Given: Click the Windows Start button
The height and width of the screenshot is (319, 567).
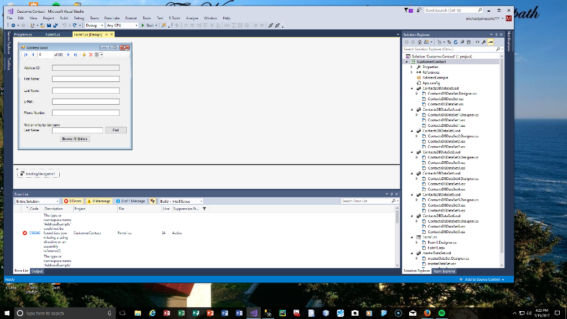Looking at the screenshot, I should 7,313.
